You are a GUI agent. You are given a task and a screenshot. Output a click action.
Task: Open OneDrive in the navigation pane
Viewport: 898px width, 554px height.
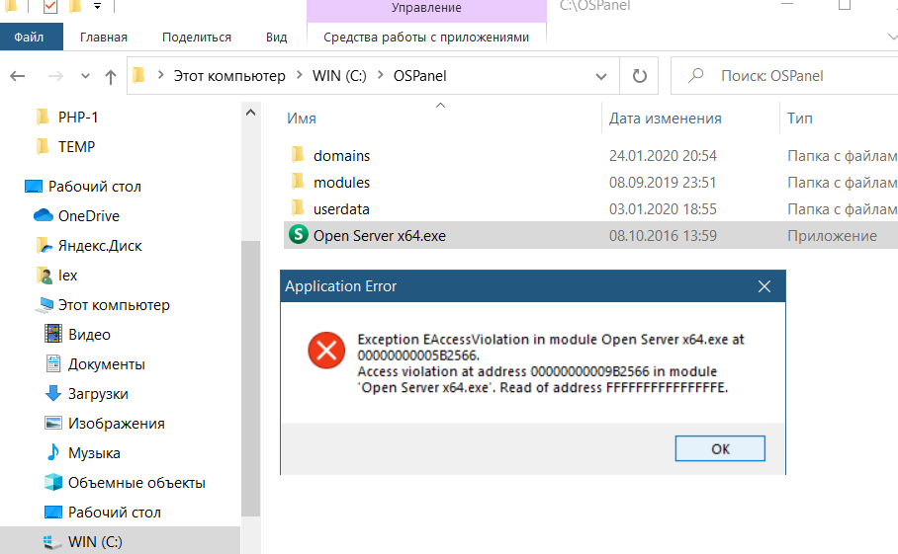(88, 215)
